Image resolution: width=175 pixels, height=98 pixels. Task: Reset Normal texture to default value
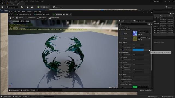click(150, 33)
